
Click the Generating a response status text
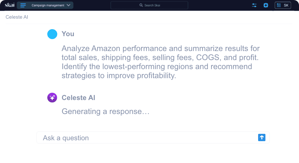coord(105,111)
